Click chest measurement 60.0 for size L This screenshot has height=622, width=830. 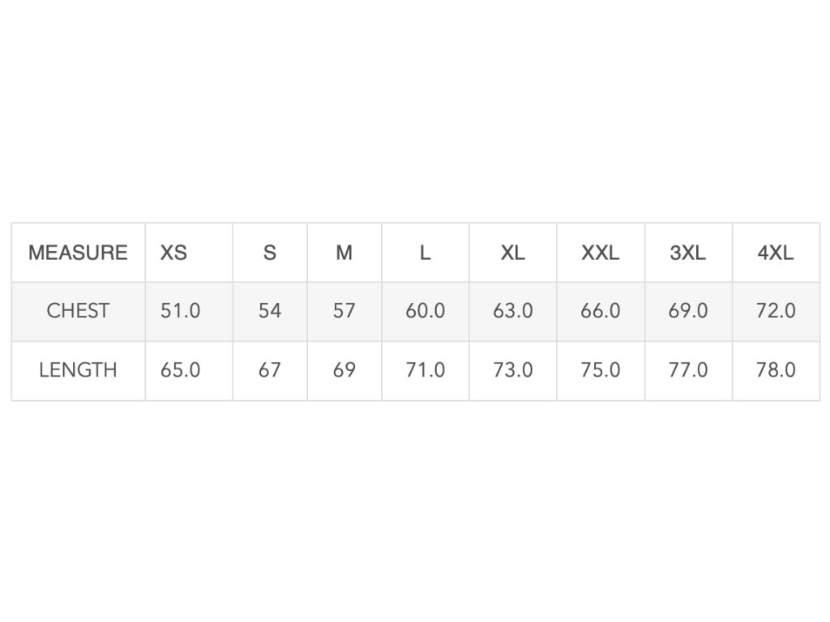[426, 311]
